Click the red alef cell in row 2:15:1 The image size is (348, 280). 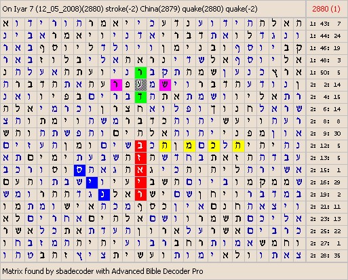click(140, 170)
